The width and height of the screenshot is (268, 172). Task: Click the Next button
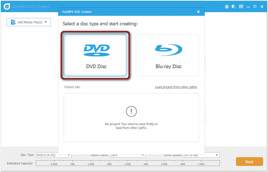coord(249,162)
